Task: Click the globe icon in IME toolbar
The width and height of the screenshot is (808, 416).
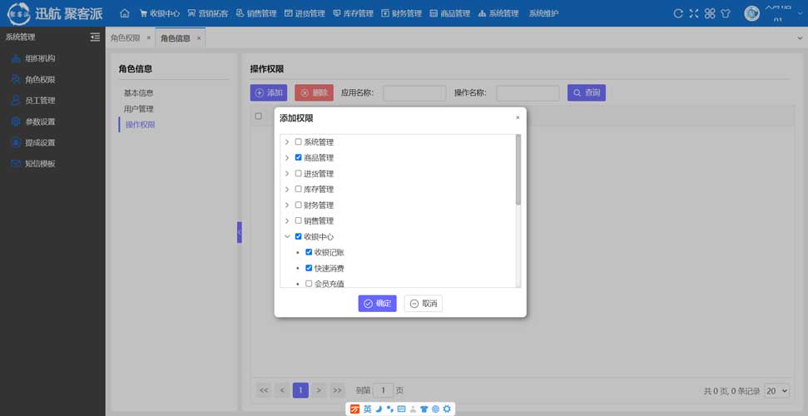Action: pos(435,409)
